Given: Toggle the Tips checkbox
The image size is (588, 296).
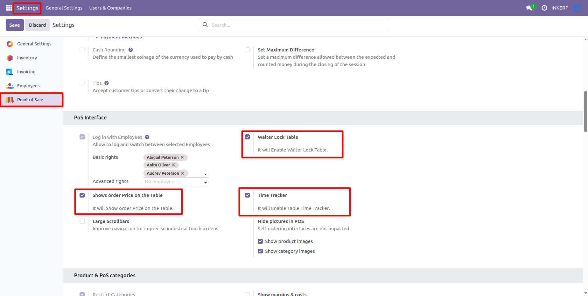Looking at the screenshot, I should pyautogui.click(x=82, y=83).
